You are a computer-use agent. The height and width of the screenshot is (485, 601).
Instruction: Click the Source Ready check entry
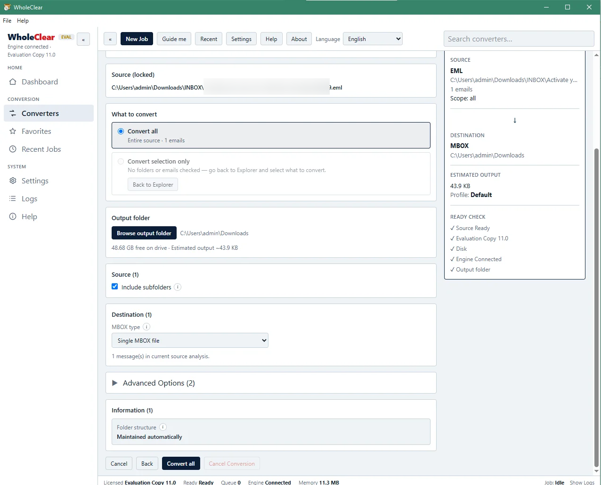[x=470, y=228]
